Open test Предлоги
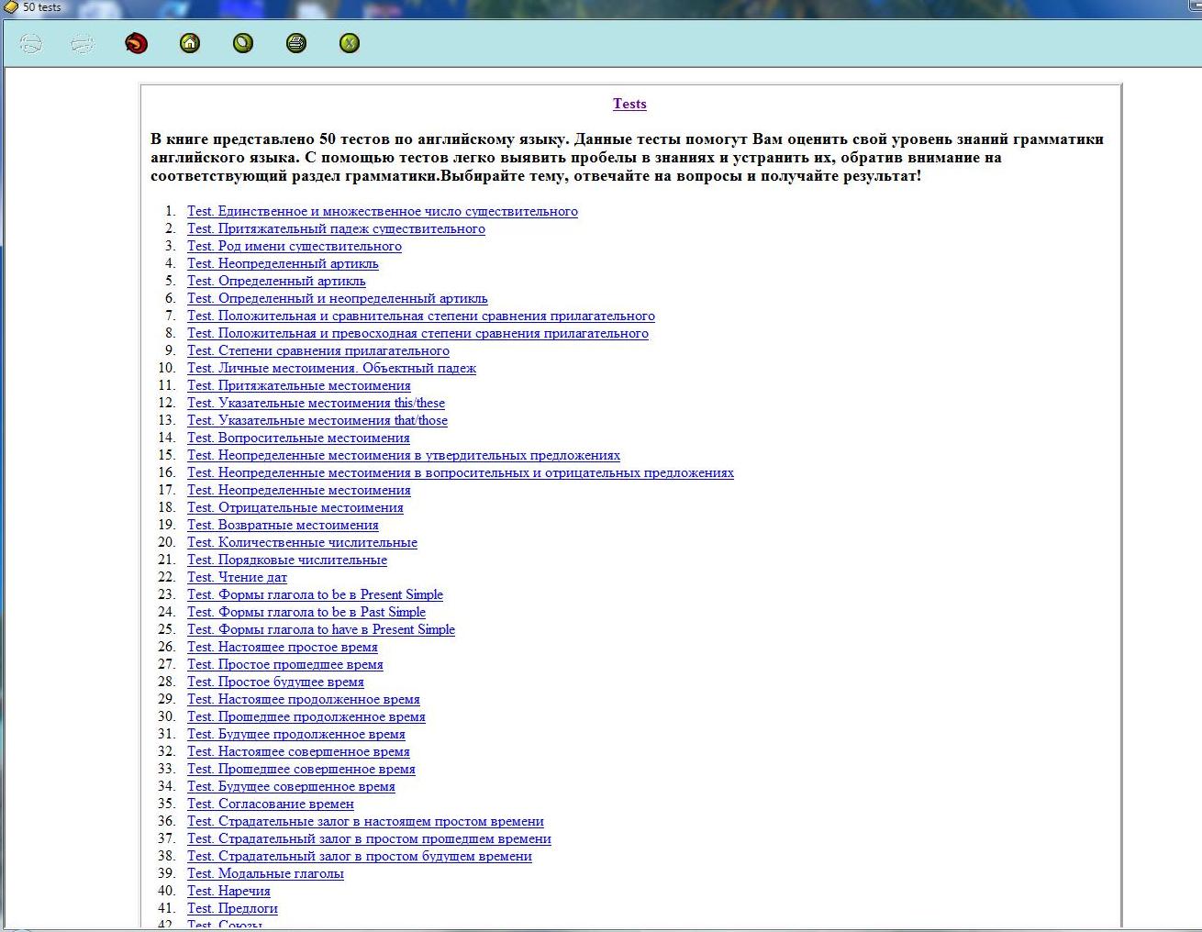 coord(232,908)
